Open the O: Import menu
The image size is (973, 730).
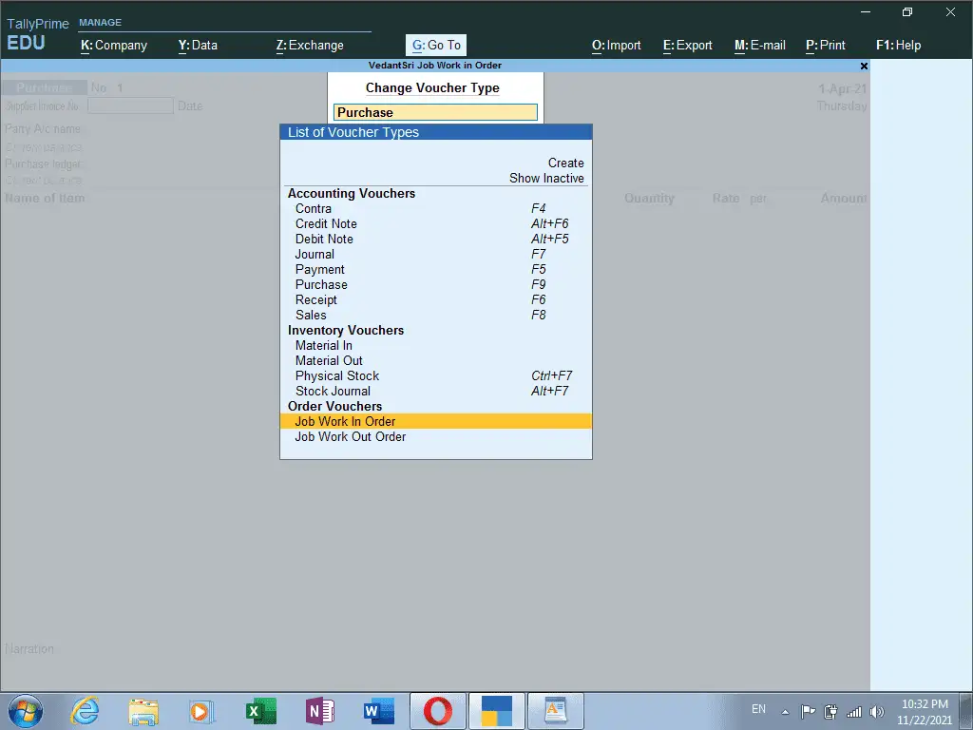coord(616,46)
